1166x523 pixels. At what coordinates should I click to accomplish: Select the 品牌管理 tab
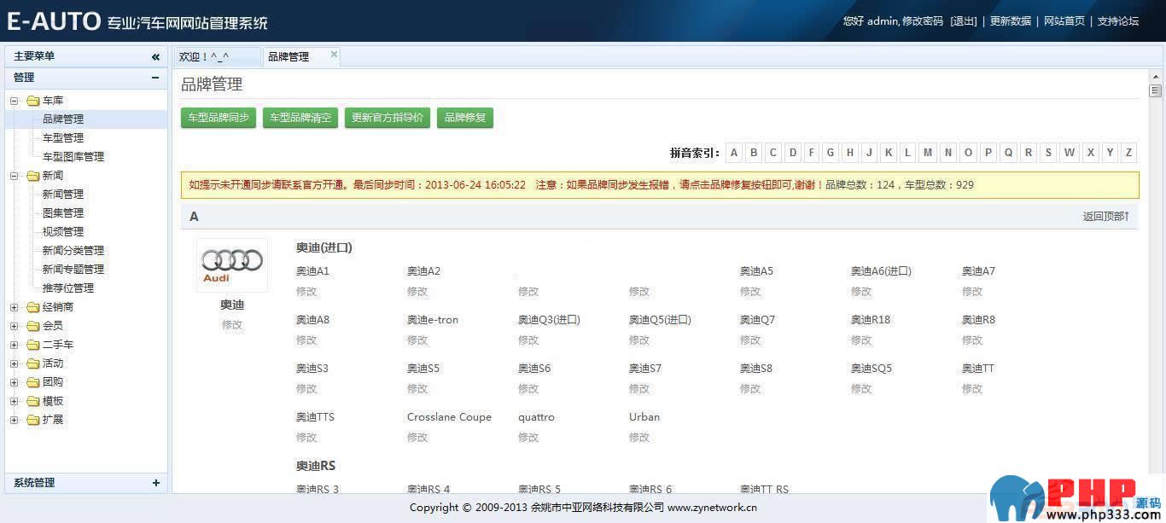[x=301, y=57]
